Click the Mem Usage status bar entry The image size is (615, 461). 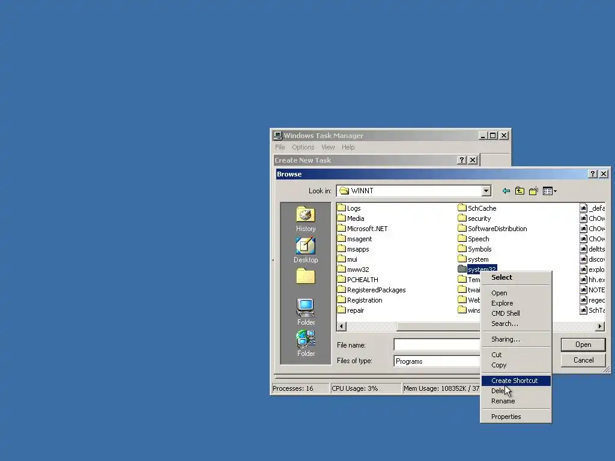441,388
